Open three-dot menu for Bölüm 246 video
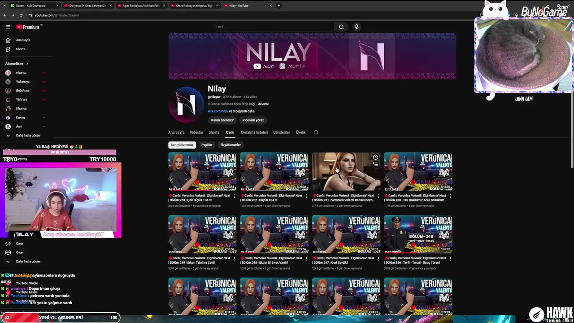Image resolution: width=574 pixels, height=323 pixels. [450, 258]
